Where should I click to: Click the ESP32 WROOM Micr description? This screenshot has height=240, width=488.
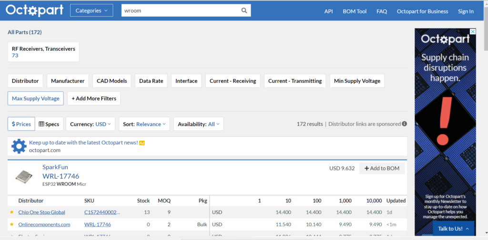64,184
